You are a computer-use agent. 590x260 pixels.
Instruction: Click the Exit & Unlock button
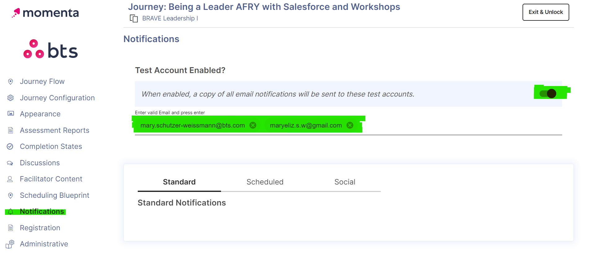546,12
